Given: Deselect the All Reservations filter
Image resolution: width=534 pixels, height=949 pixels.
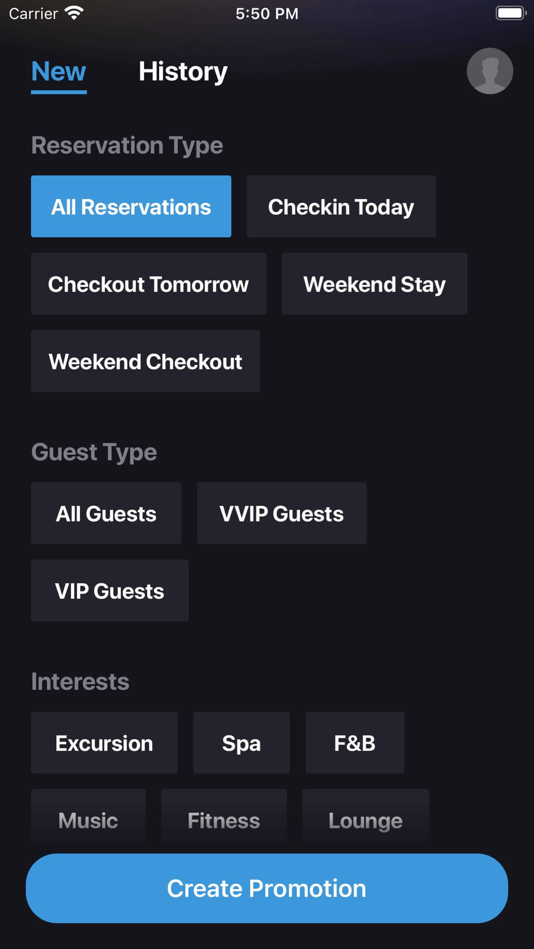Looking at the screenshot, I should (131, 207).
